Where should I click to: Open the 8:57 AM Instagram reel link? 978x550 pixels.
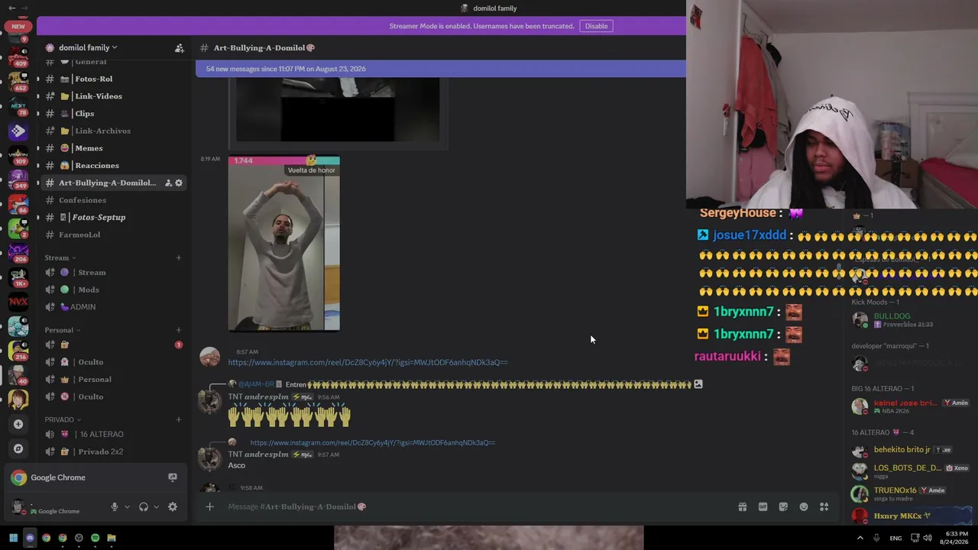(x=368, y=362)
